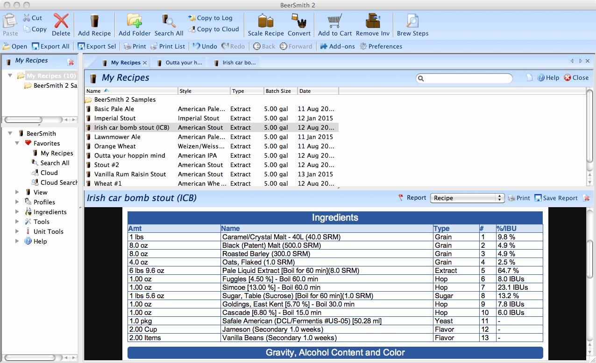Viewport: 596px width, 363px height.
Task: Export All recipes
Action: click(50, 46)
